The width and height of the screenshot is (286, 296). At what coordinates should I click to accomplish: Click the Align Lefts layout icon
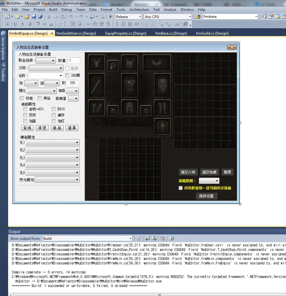tap(16, 24)
